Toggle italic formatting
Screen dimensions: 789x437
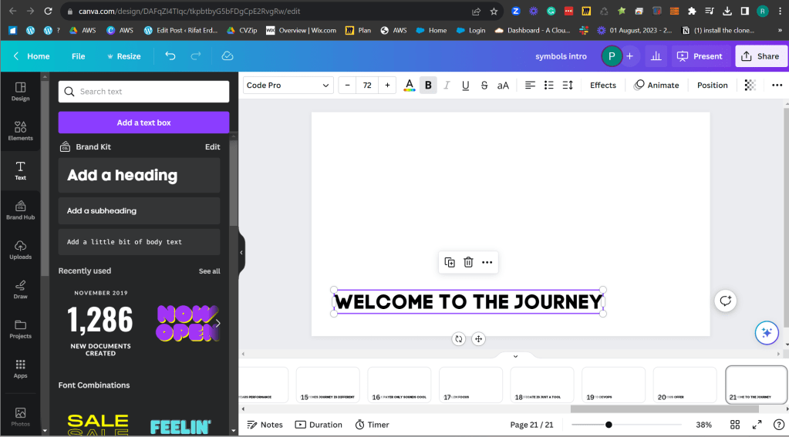[447, 86]
